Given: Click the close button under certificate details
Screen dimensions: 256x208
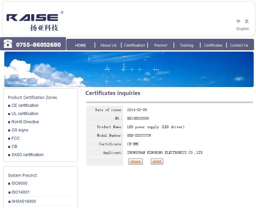Looking at the screenshot, I should (x=136, y=161).
